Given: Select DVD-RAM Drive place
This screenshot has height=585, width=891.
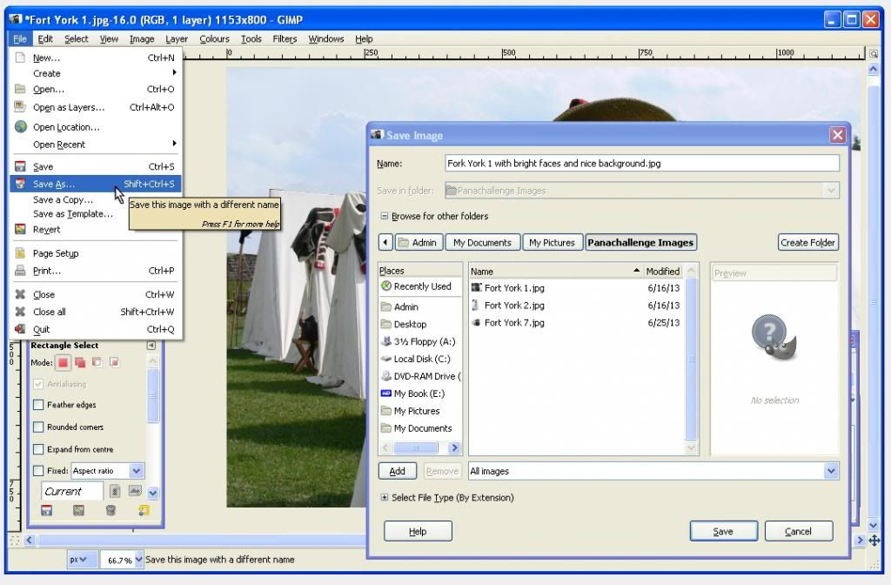Looking at the screenshot, I should 420,376.
